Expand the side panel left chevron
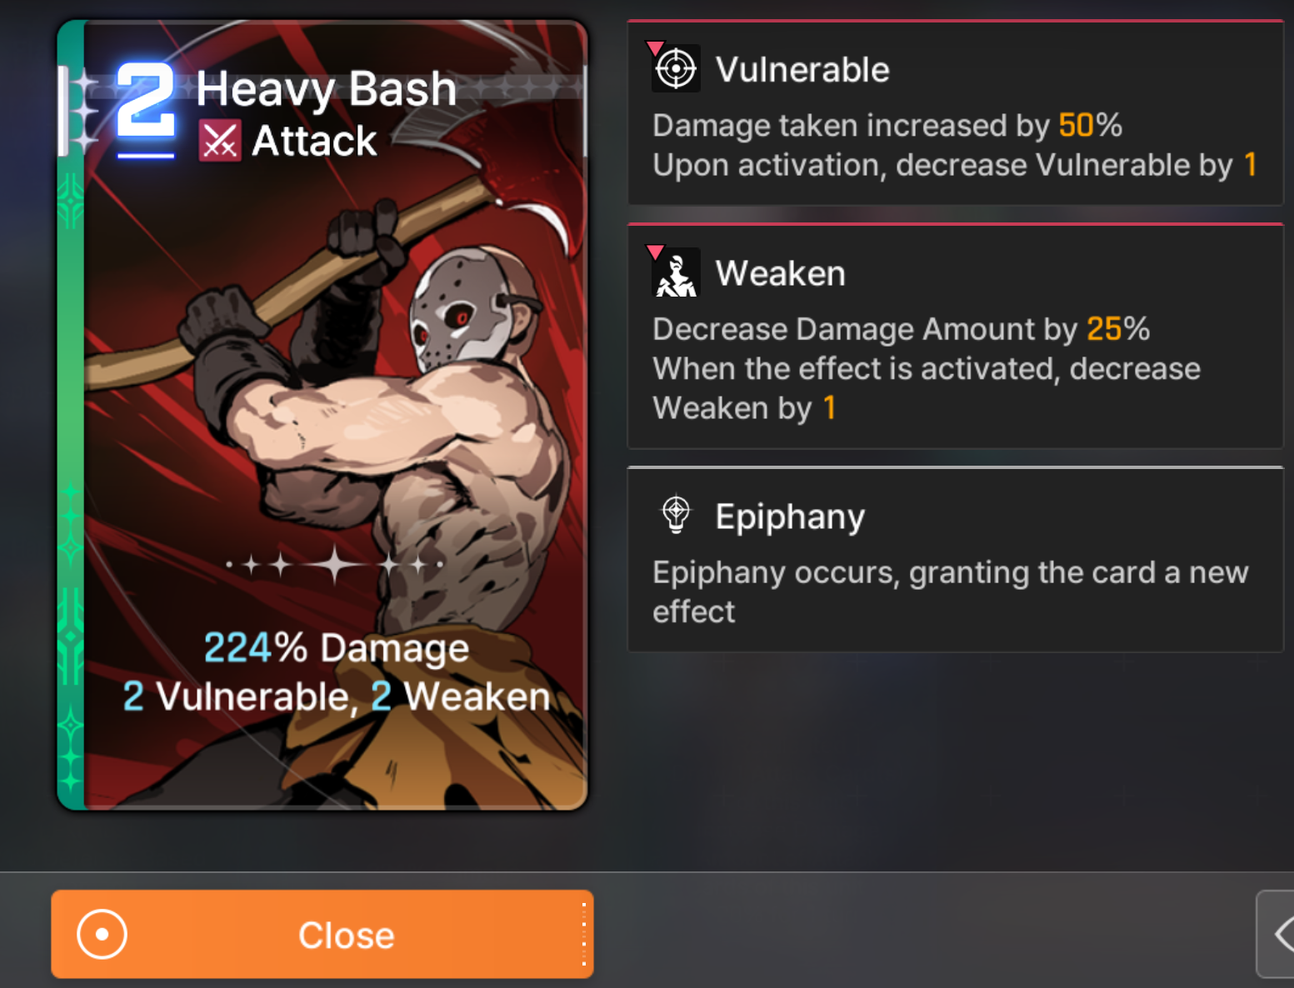Image resolution: width=1294 pixels, height=988 pixels. (x=1277, y=934)
